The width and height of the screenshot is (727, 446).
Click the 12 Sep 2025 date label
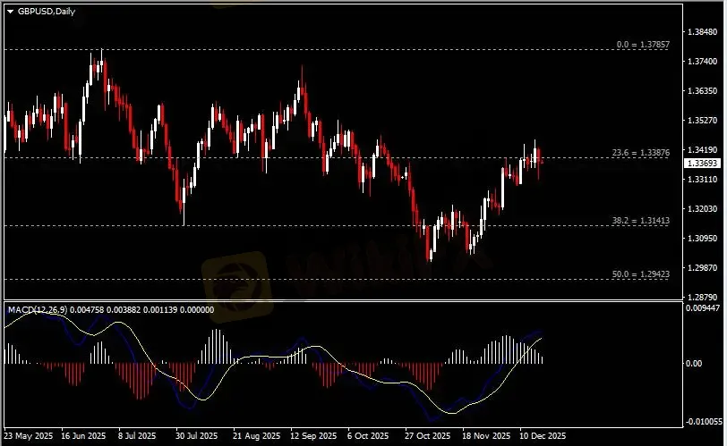pos(313,436)
